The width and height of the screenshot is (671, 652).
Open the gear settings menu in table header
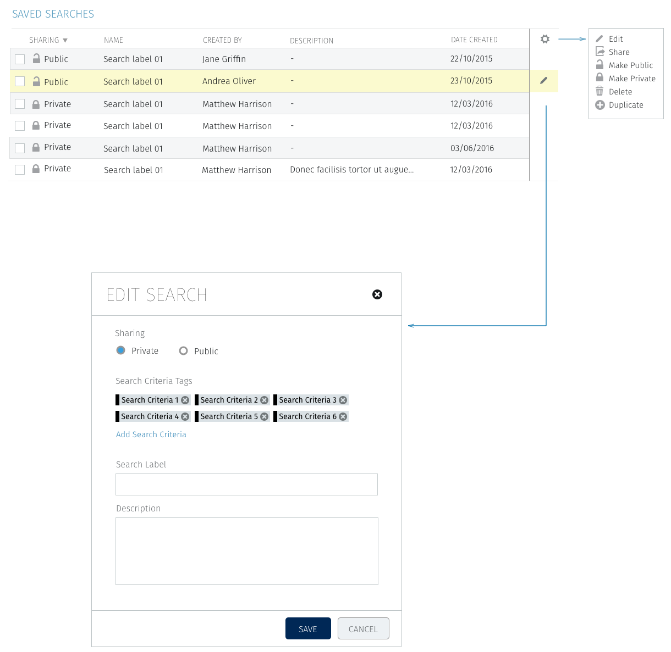point(544,39)
